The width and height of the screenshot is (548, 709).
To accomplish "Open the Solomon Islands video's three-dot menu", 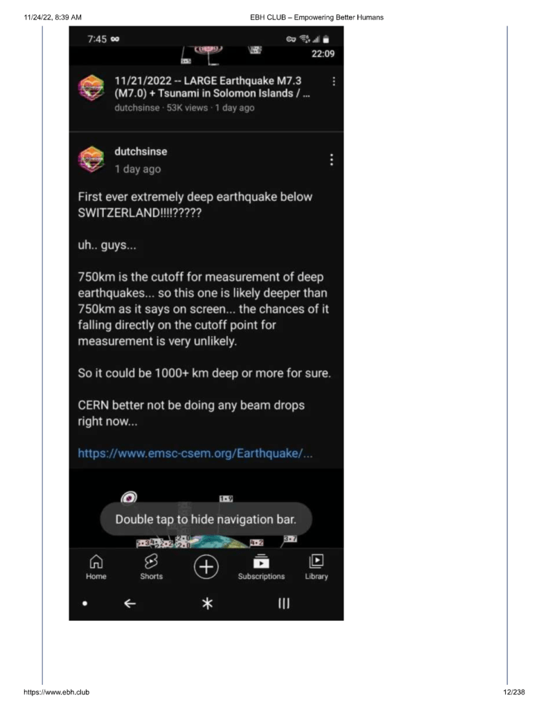I will 334,82.
